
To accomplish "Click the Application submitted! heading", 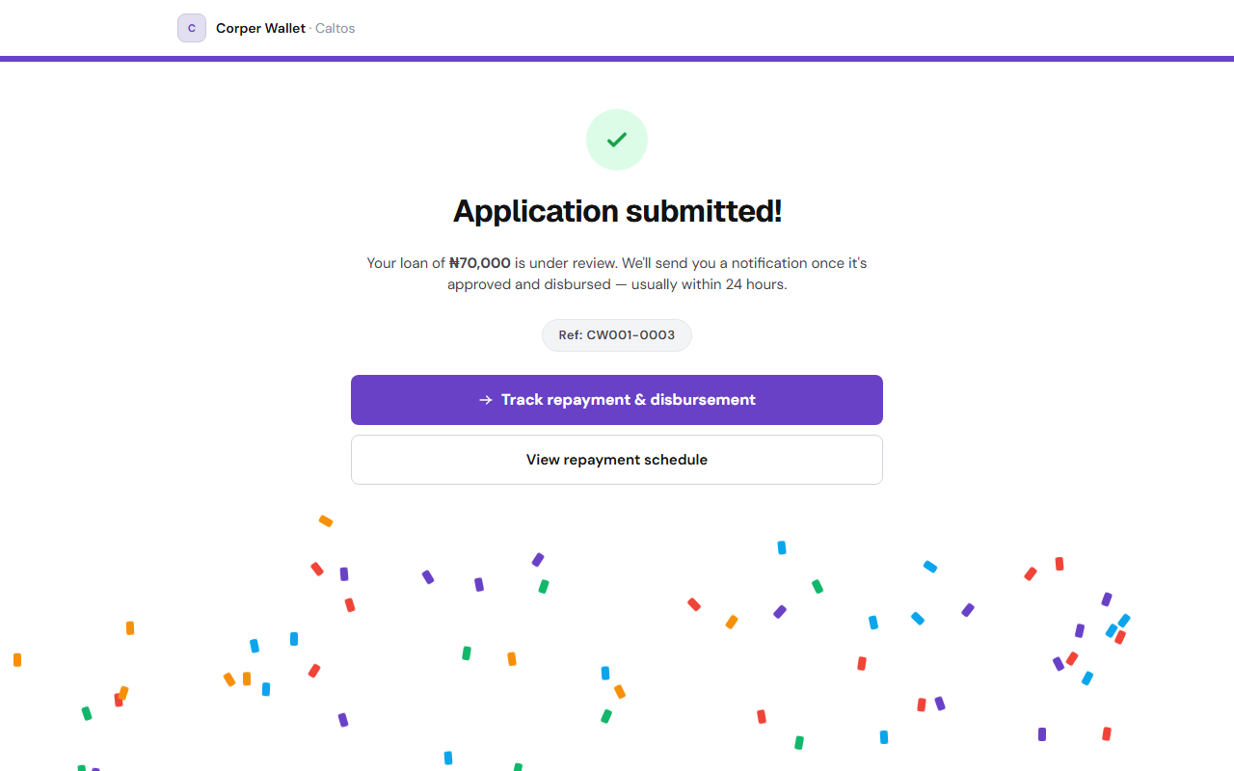I will (617, 210).
